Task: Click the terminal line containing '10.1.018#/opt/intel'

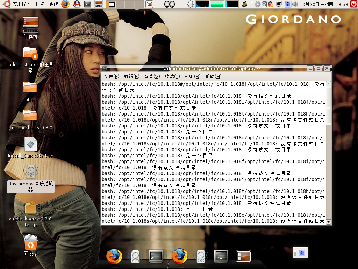Action: [214, 87]
